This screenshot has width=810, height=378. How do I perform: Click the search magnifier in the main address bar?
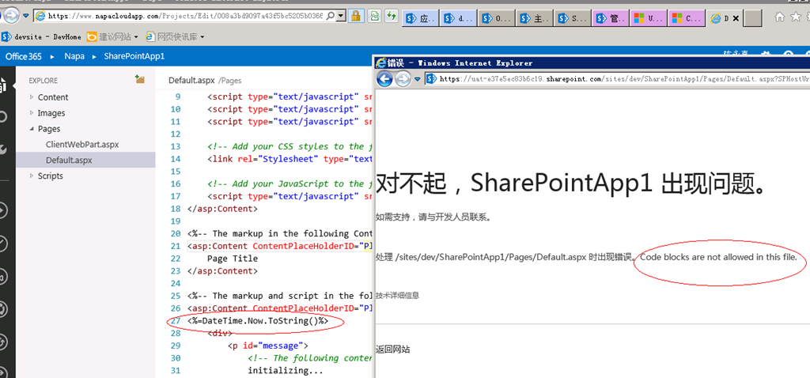coord(331,16)
